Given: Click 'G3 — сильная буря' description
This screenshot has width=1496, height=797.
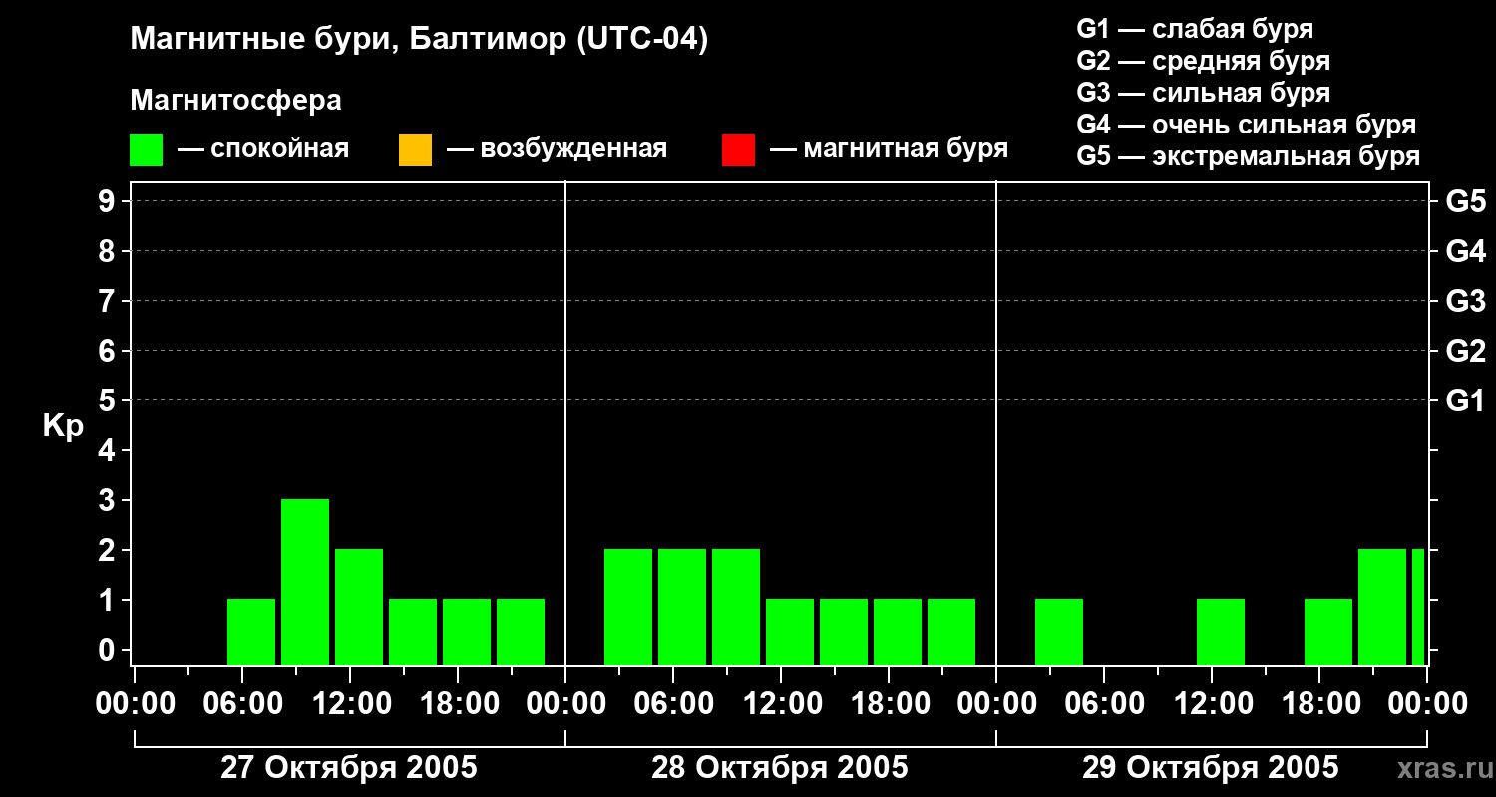Looking at the screenshot, I should point(1203,93).
